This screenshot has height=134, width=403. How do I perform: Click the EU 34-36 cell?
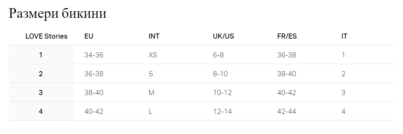click(94, 55)
